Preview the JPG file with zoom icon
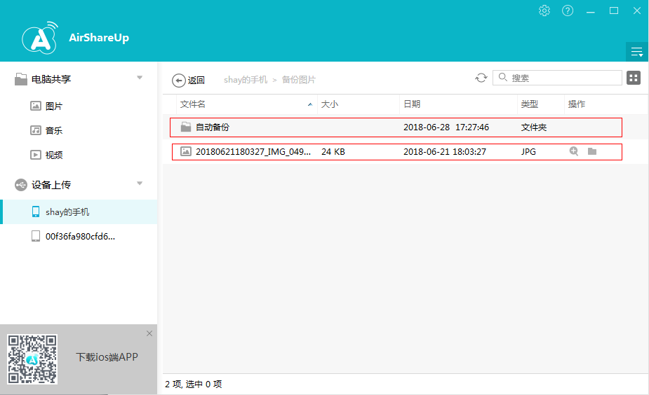Screen dimensions: 649x395 [x=574, y=151]
